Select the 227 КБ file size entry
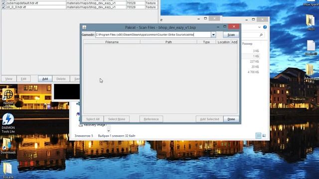 (254, 62)
